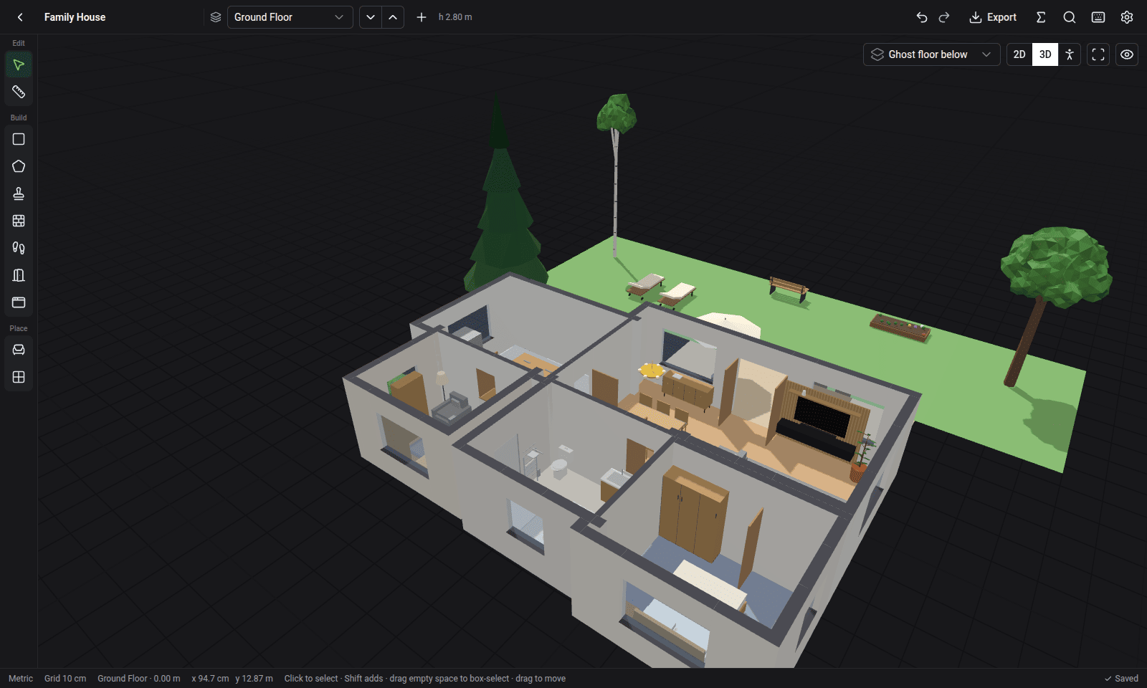
Task: Toggle fullscreen view
Action: tap(1098, 54)
